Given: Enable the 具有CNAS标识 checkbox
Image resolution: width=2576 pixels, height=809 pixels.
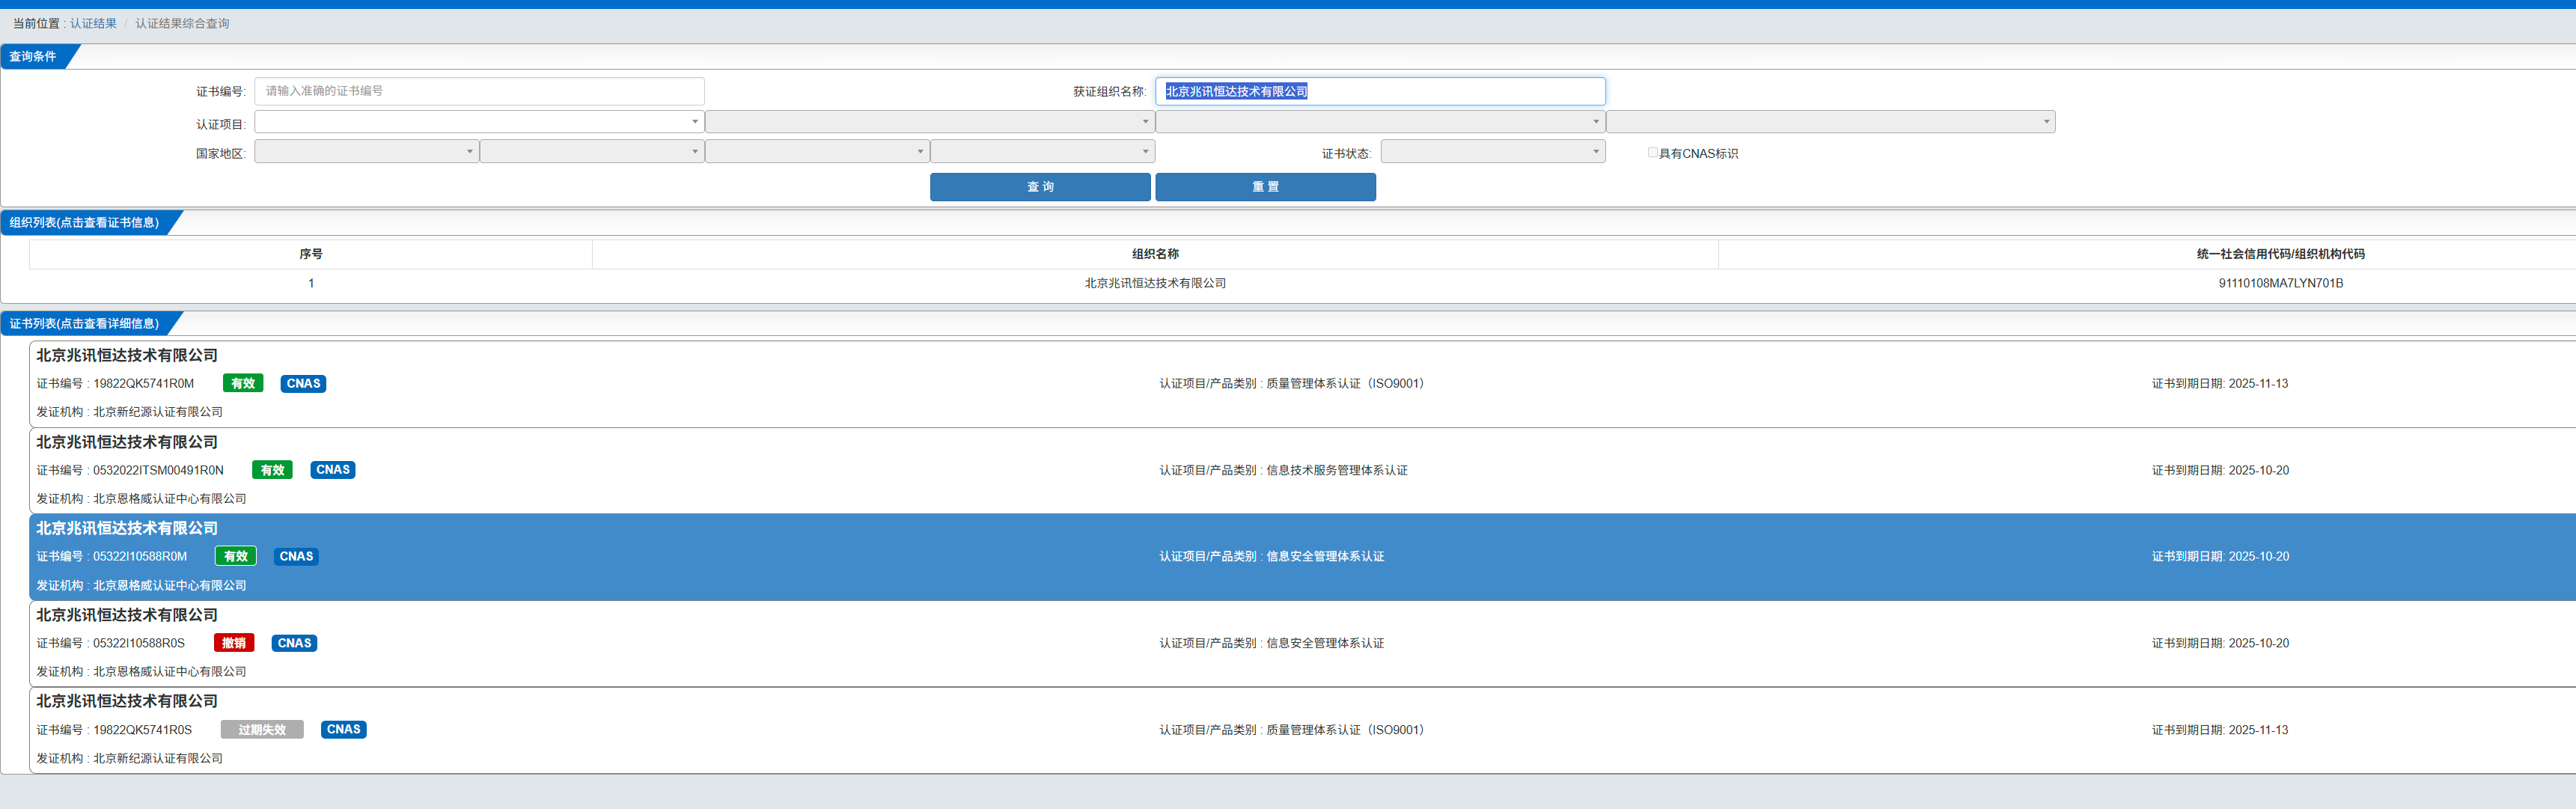Looking at the screenshot, I should [1653, 152].
